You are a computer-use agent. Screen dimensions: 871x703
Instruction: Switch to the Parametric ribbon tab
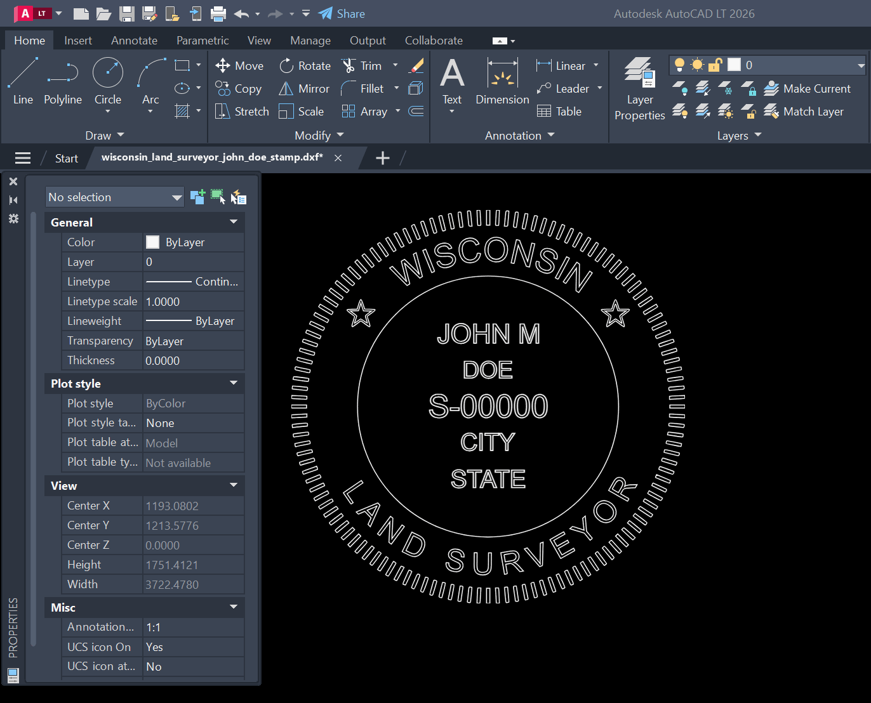(x=203, y=40)
